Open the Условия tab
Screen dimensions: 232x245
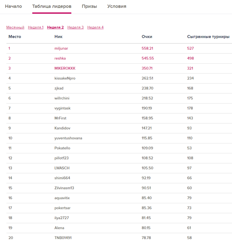click(x=117, y=6)
